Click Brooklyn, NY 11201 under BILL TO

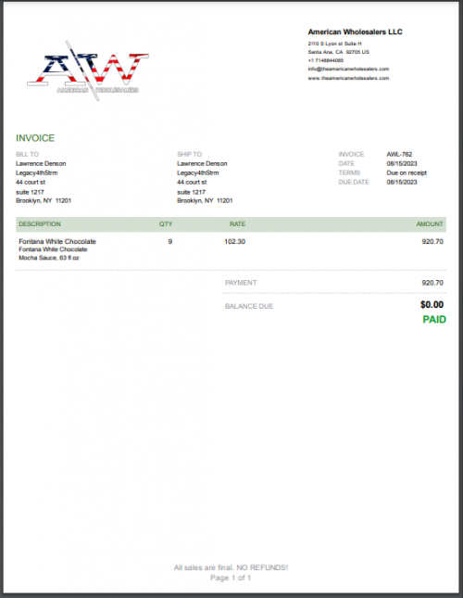pos(44,200)
